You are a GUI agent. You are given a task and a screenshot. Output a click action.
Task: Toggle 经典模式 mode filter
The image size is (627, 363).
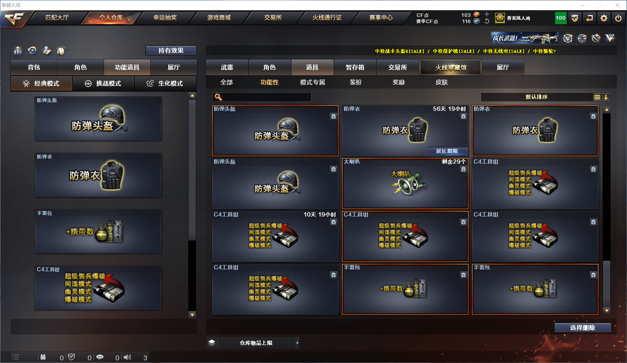(x=41, y=83)
